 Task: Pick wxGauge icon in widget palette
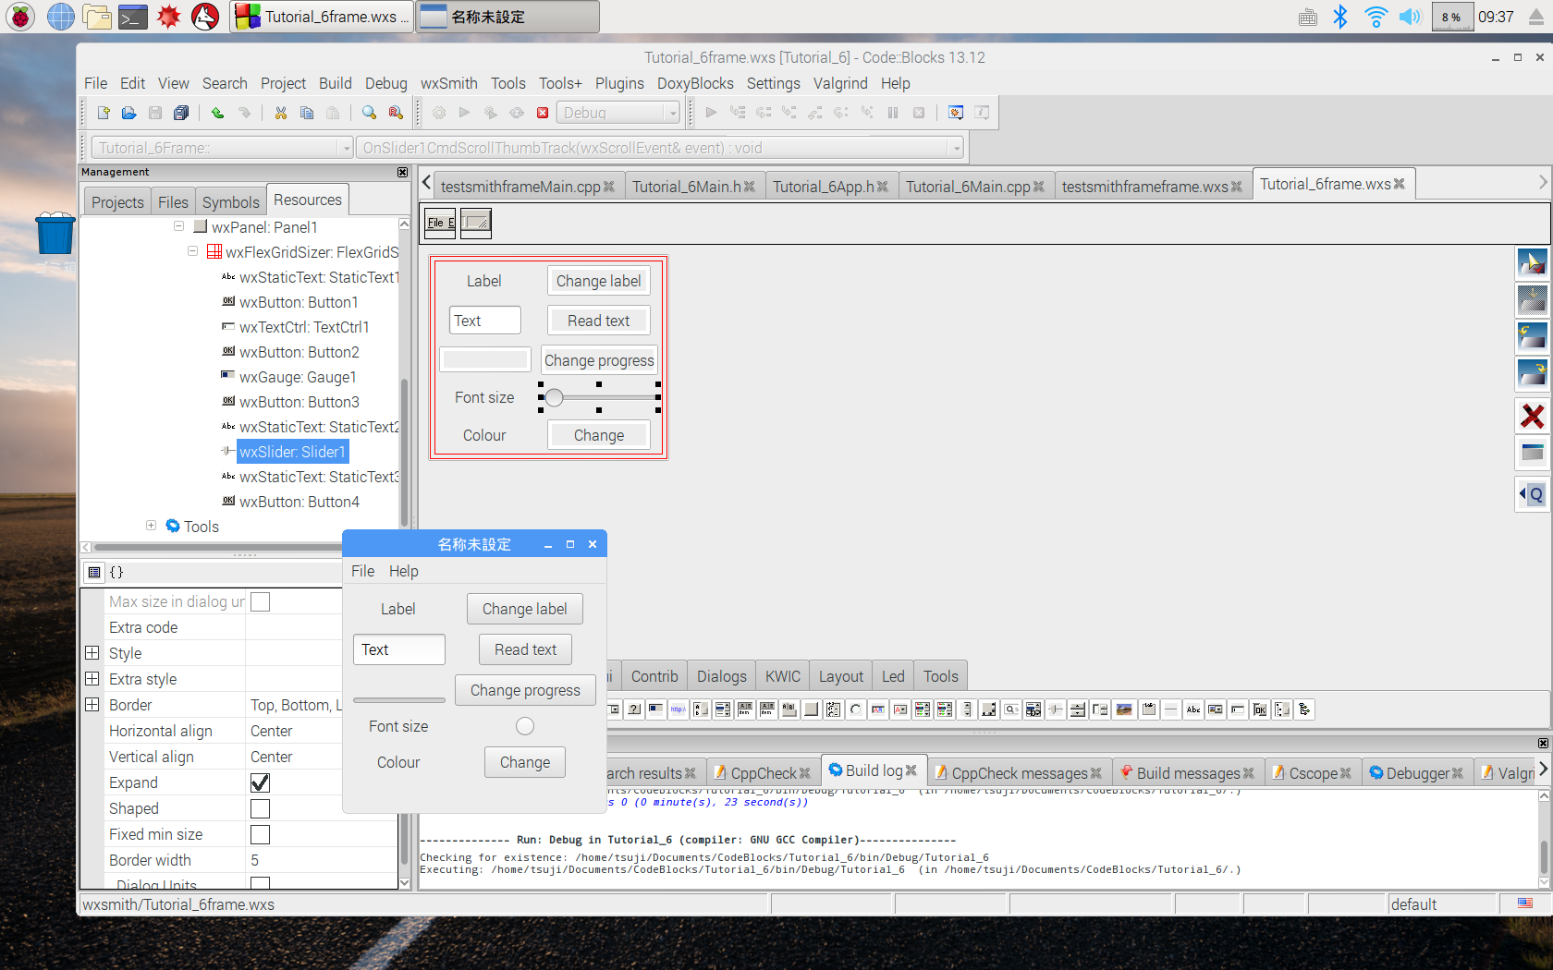655,709
